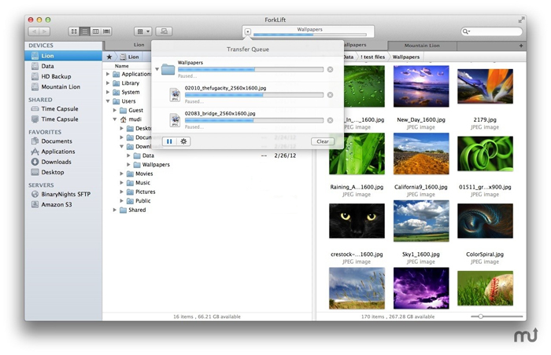Connect to BinaryNights SFTP server
This screenshot has height=355, width=551.
63,194
